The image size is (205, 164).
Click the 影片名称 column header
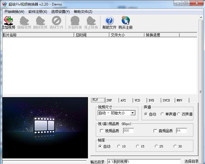[38, 35]
